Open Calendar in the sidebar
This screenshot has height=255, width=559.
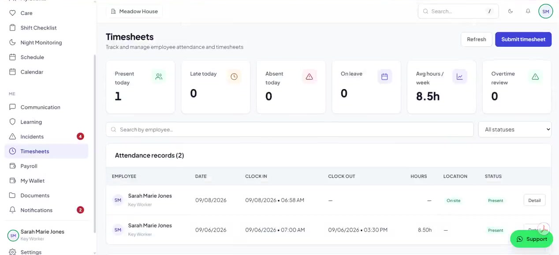[46, 72]
